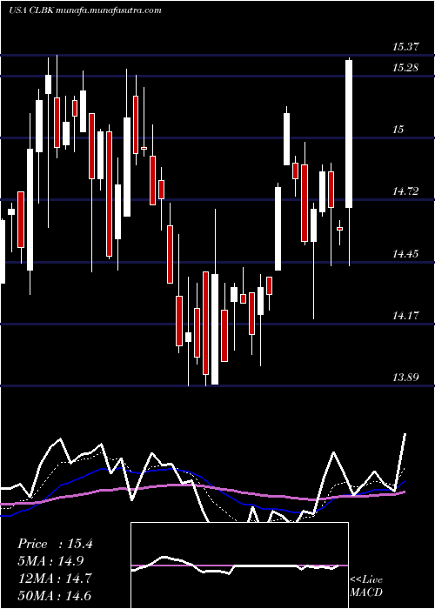The width and height of the screenshot is (435, 609).
Task: Click the '50MA : 14.6' readout
Action: pyautogui.click(x=54, y=595)
